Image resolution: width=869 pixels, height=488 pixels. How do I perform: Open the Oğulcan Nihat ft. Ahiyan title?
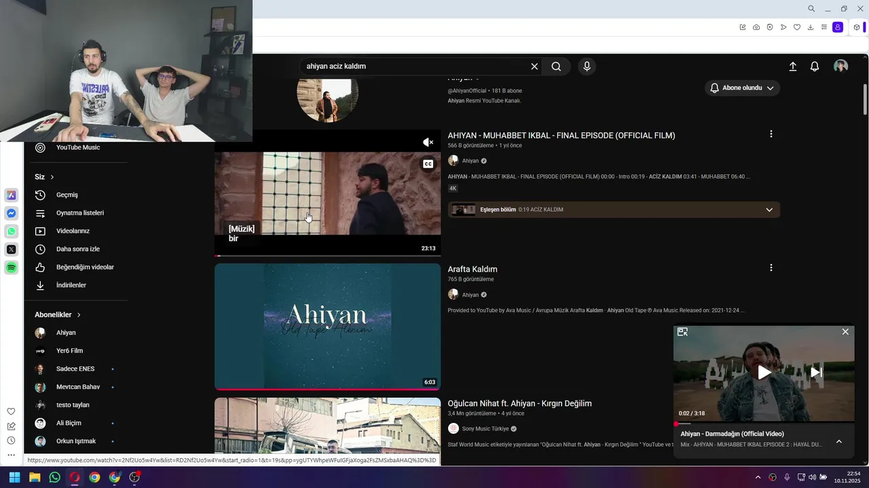[x=519, y=403]
